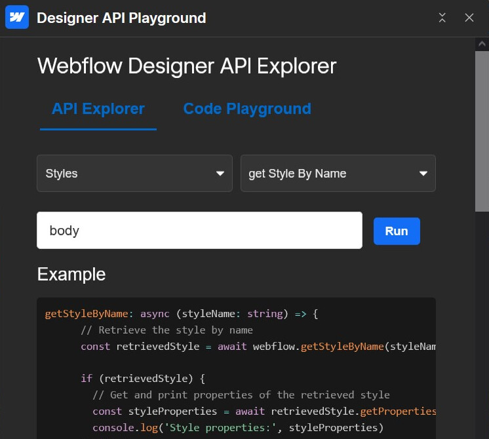Click the '// Retrieve the style by name' comment
The height and width of the screenshot is (439, 489).
(167, 330)
